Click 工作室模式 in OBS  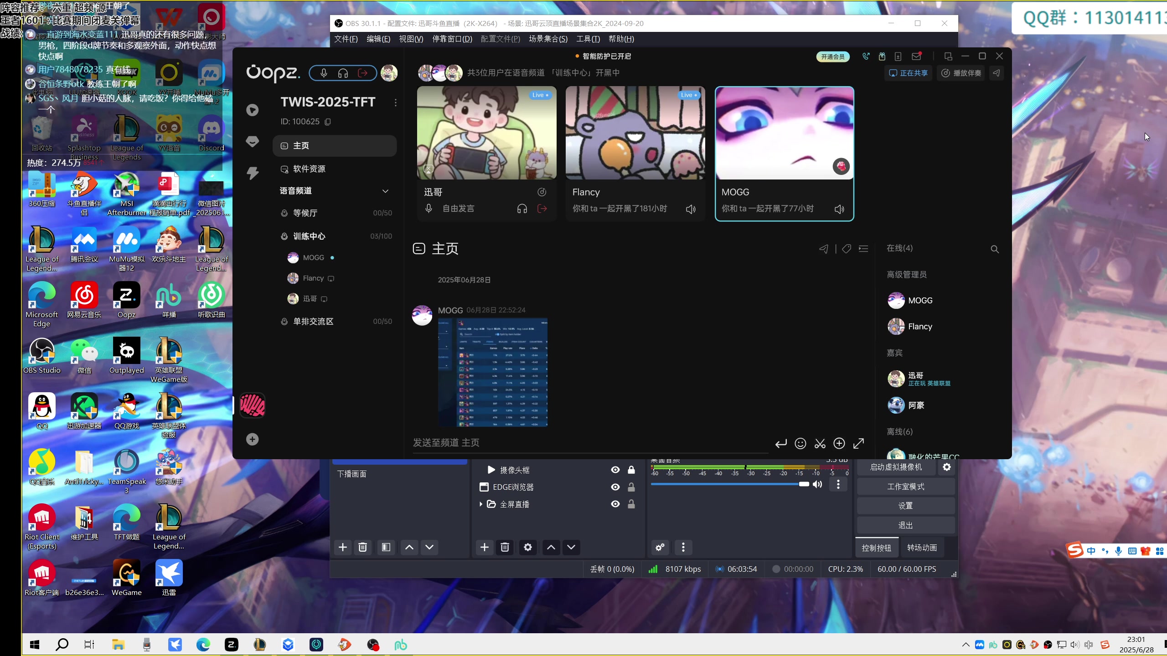click(906, 487)
